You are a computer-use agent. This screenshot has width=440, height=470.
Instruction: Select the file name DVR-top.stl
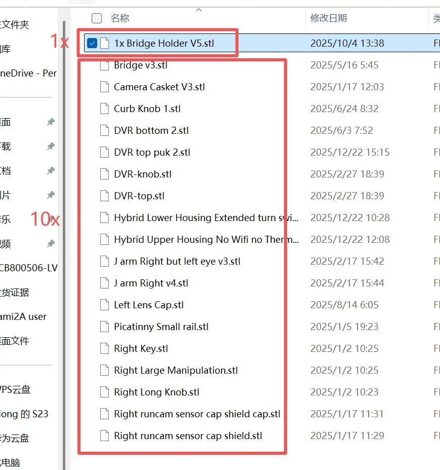click(x=139, y=196)
